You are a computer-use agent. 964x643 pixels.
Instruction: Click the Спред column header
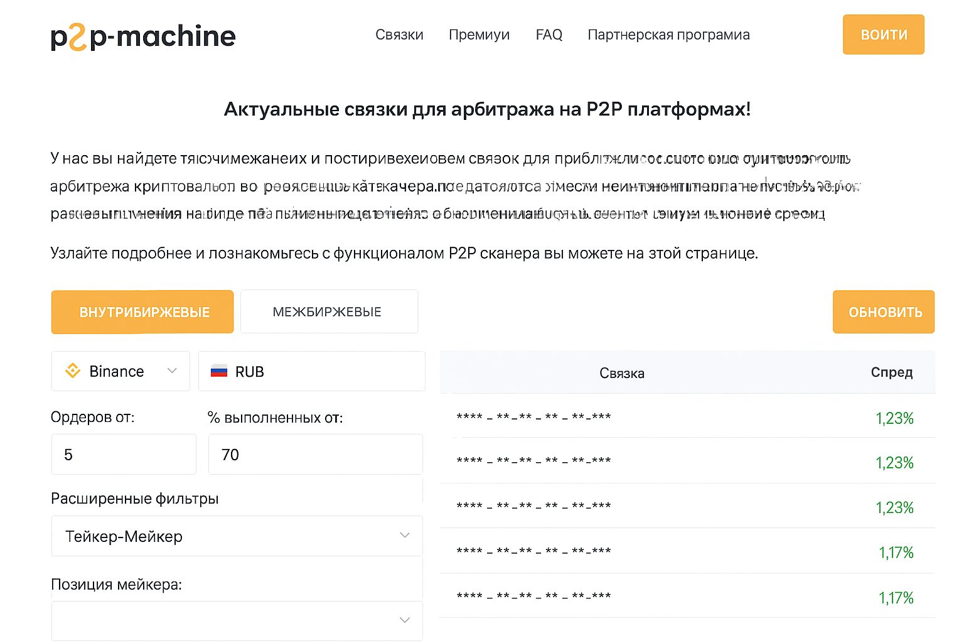[891, 372]
